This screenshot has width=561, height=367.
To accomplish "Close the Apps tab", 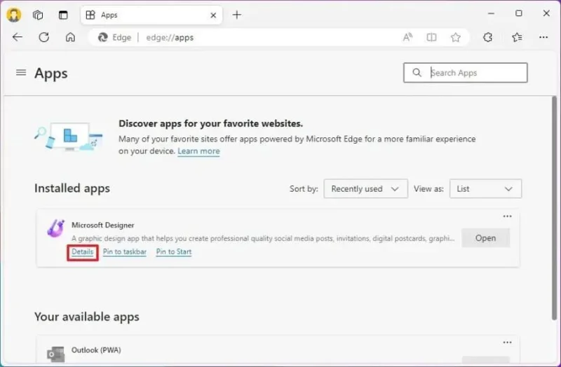I will pyautogui.click(x=213, y=15).
